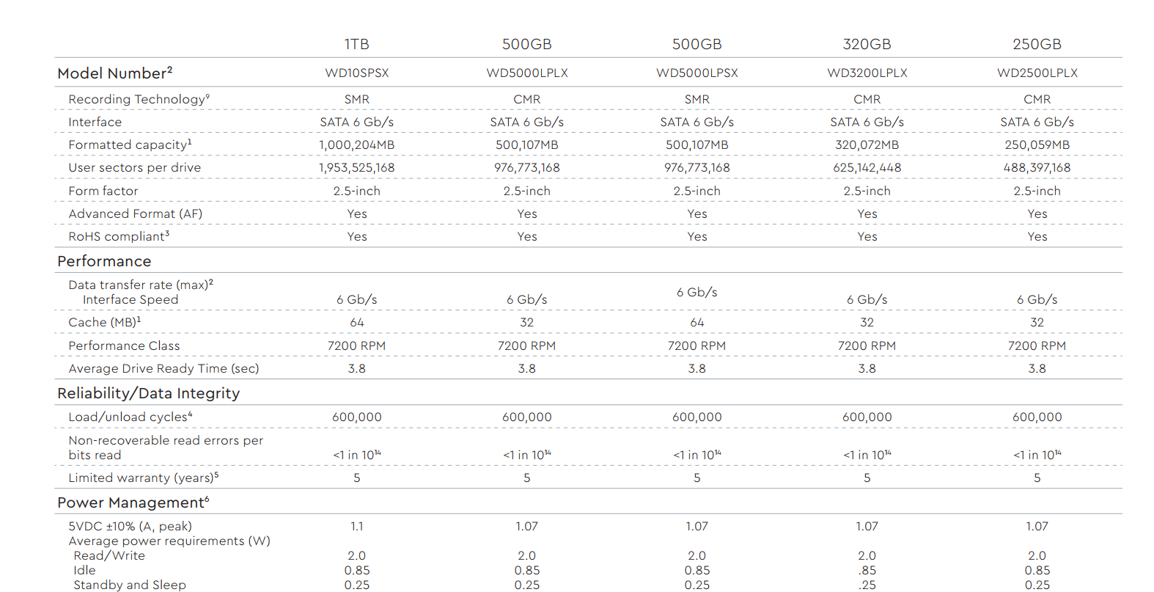
Task: Select the Recording Technology row label
Action: (139, 99)
